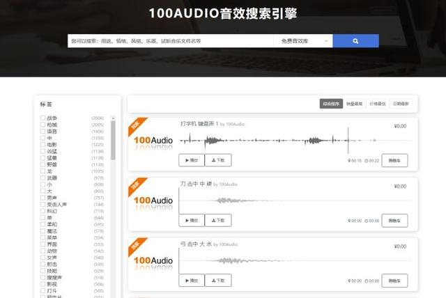Click by 100Audio author on 打字机 键盘声 1
The width and height of the screenshot is (446, 298).
[232, 124]
